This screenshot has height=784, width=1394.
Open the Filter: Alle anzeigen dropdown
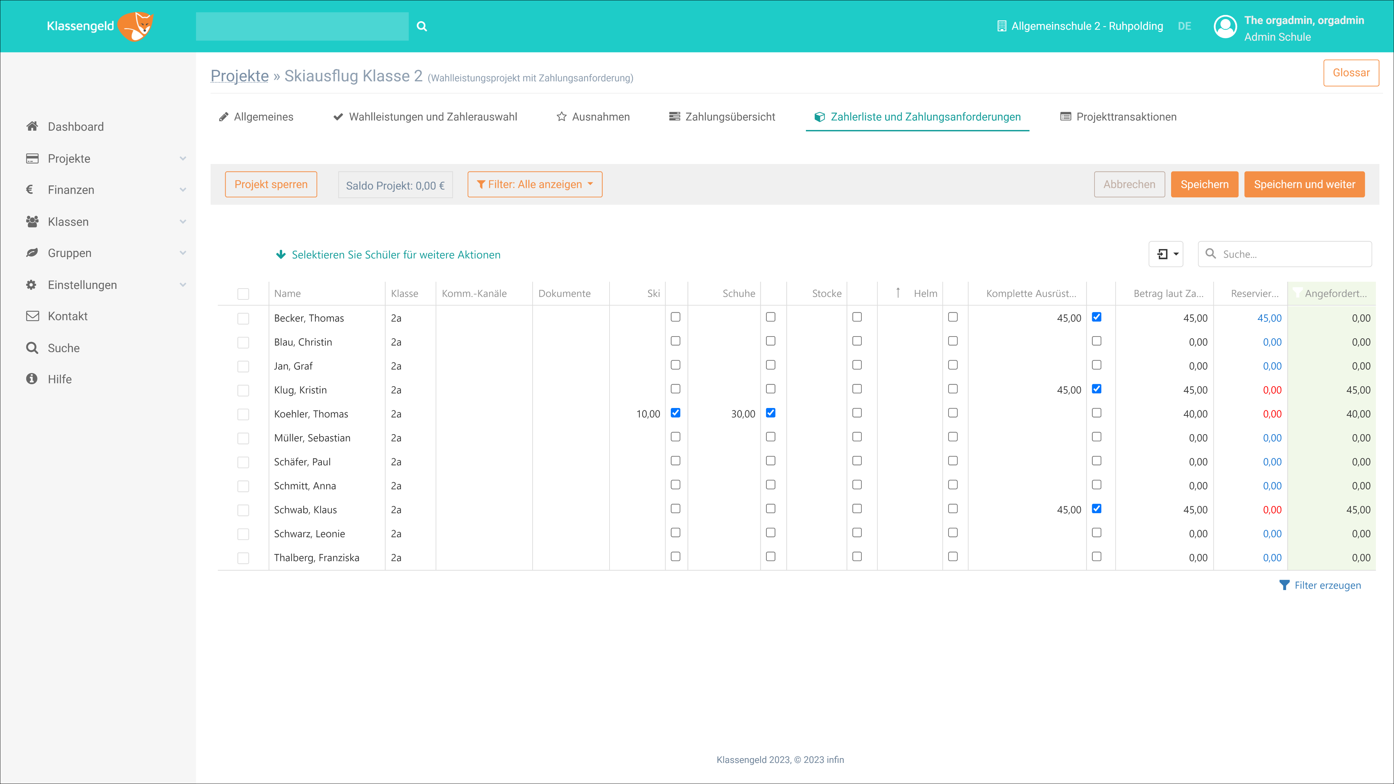click(535, 184)
